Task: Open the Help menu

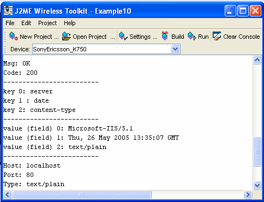Action: [70, 23]
